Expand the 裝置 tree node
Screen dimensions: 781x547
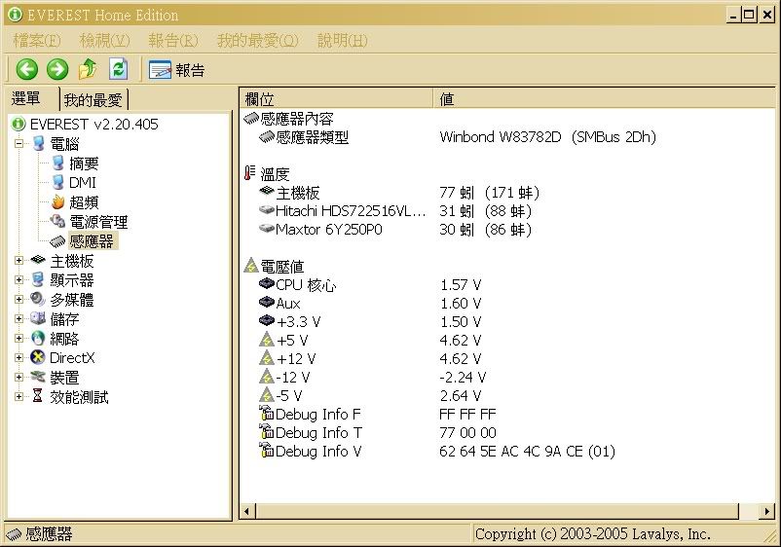click(x=19, y=377)
